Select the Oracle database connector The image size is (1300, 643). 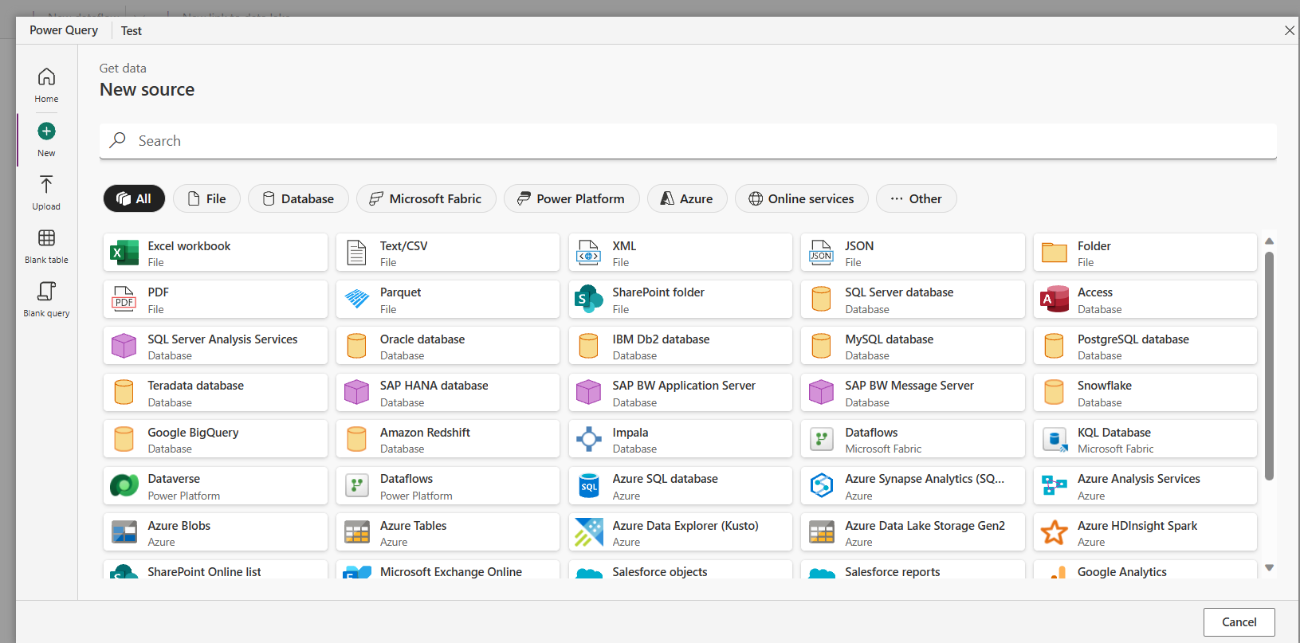click(x=447, y=346)
